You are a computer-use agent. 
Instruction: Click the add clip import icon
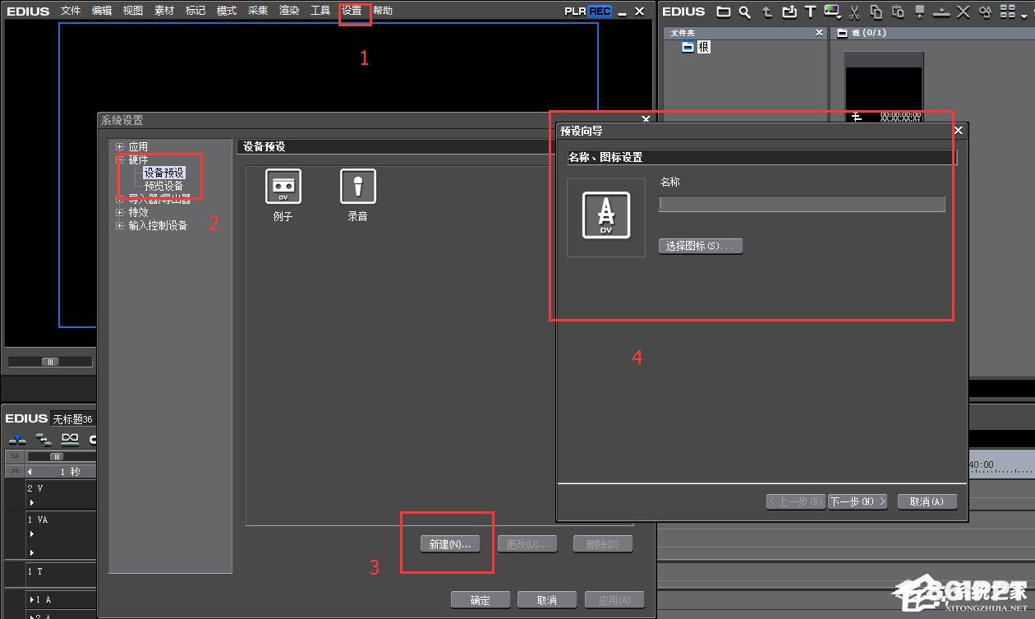tap(789, 12)
